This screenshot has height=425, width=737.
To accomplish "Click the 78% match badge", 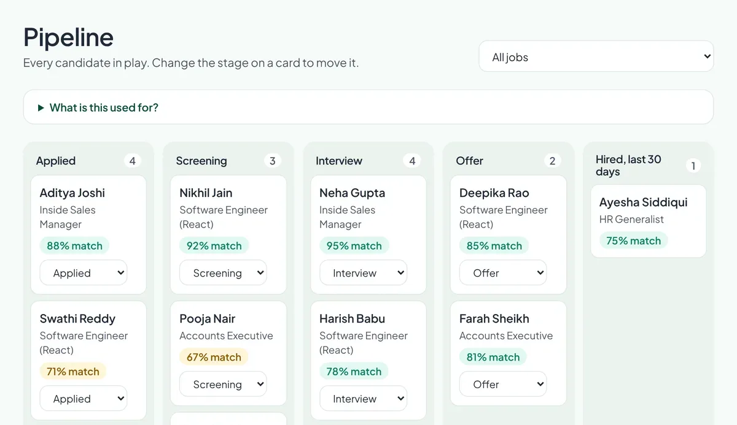I will pos(354,371).
